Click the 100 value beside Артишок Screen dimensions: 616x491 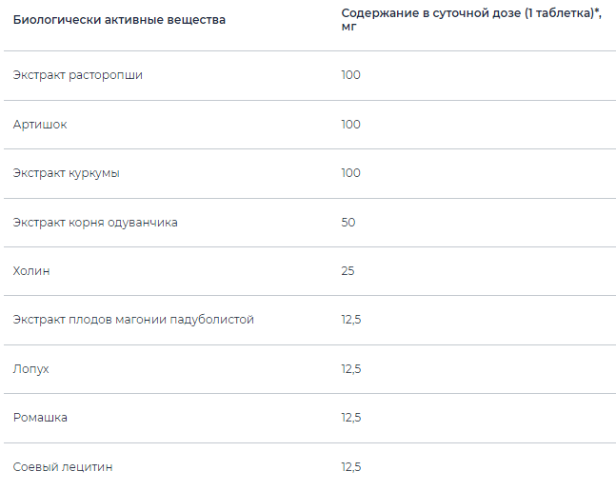click(350, 124)
